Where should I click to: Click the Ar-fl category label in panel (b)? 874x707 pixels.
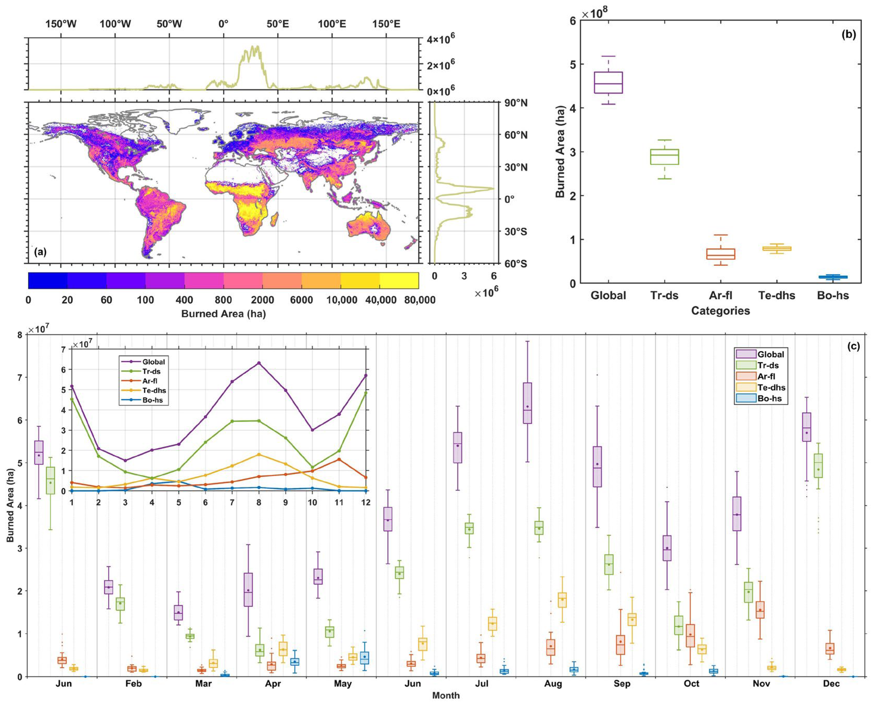[x=721, y=295]
